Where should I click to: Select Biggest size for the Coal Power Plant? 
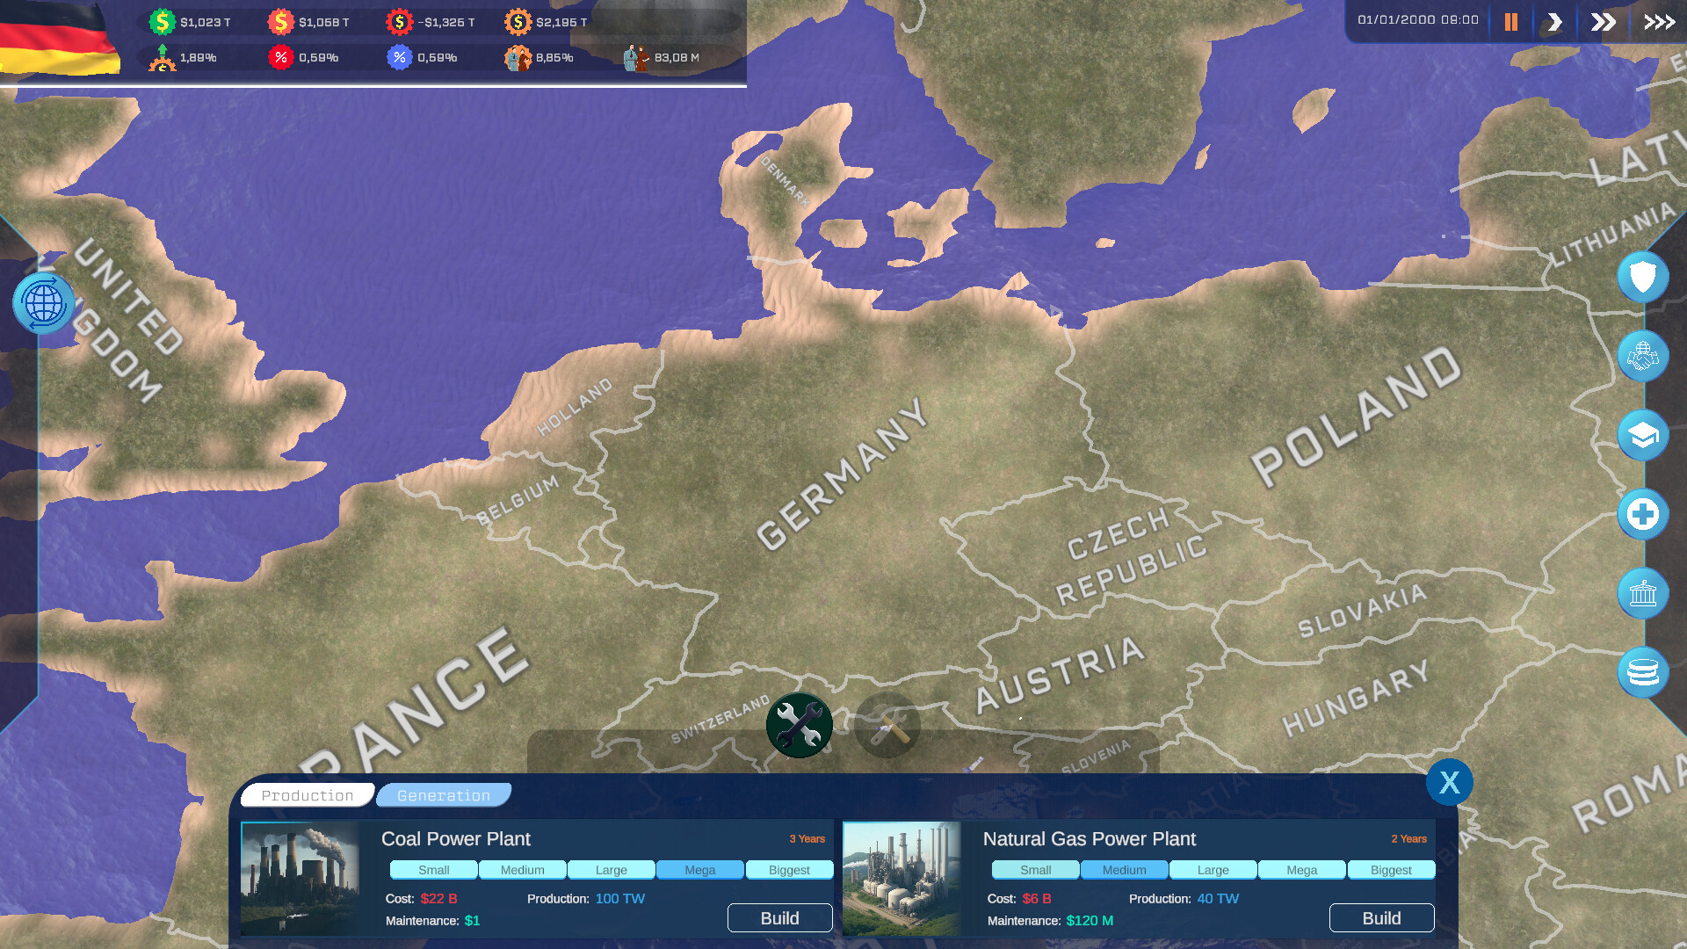click(788, 869)
